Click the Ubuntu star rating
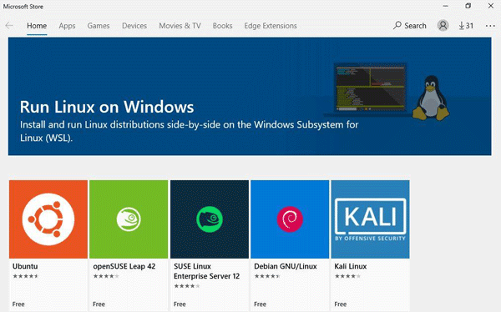 tap(26, 276)
